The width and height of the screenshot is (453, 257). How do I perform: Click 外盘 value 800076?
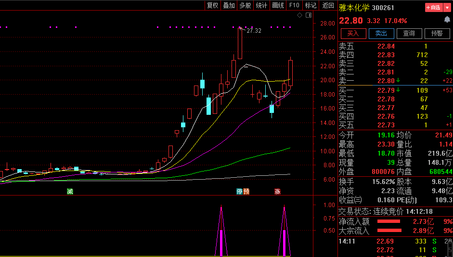[x=383, y=171]
